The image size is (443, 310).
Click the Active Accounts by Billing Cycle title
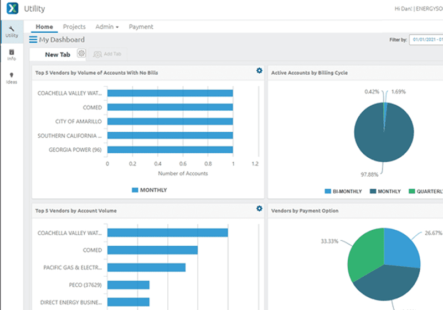[310, 73]
